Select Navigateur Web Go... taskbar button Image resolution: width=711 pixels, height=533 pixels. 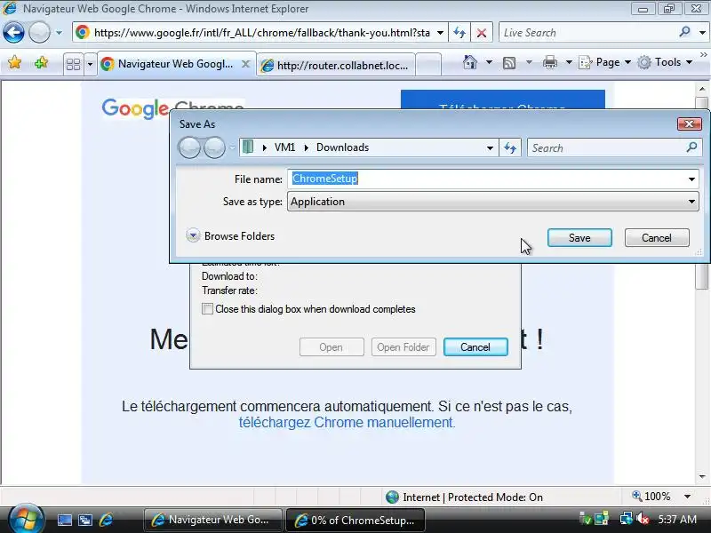click(x=212, y=520)
